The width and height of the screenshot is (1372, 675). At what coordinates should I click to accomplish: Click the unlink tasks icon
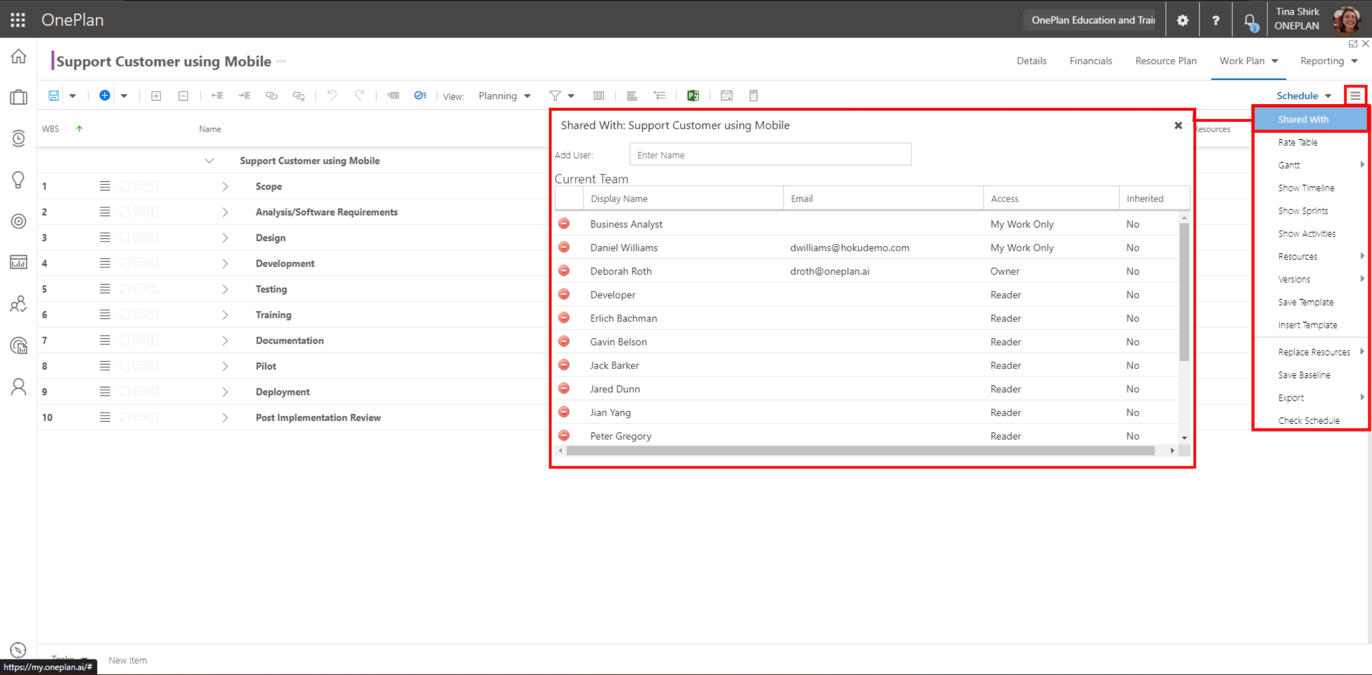coord(298,96)
